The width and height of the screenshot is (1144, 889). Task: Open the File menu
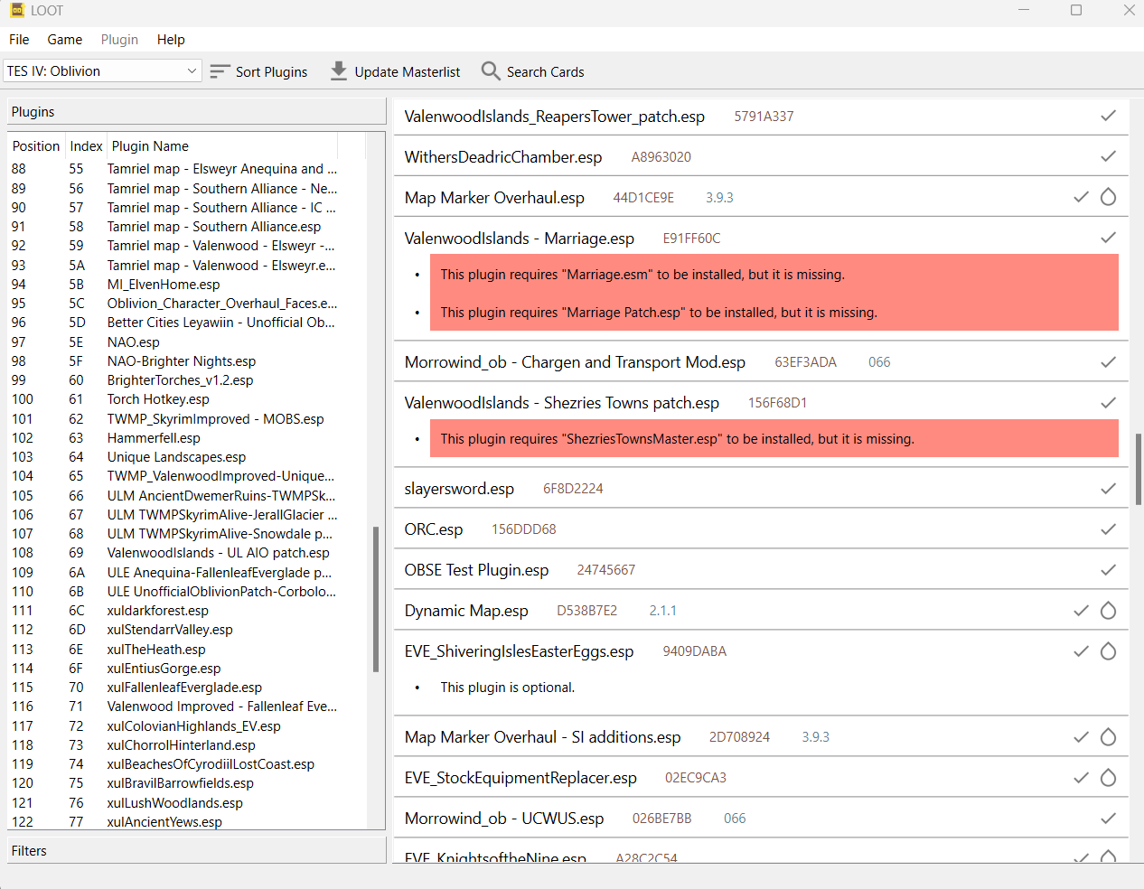pyautogui.click(x=19, y=40)
